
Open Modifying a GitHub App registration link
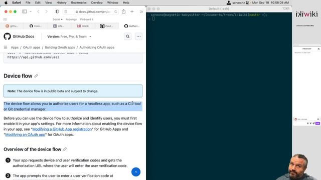pyautogui.click(x=62, y=129)
